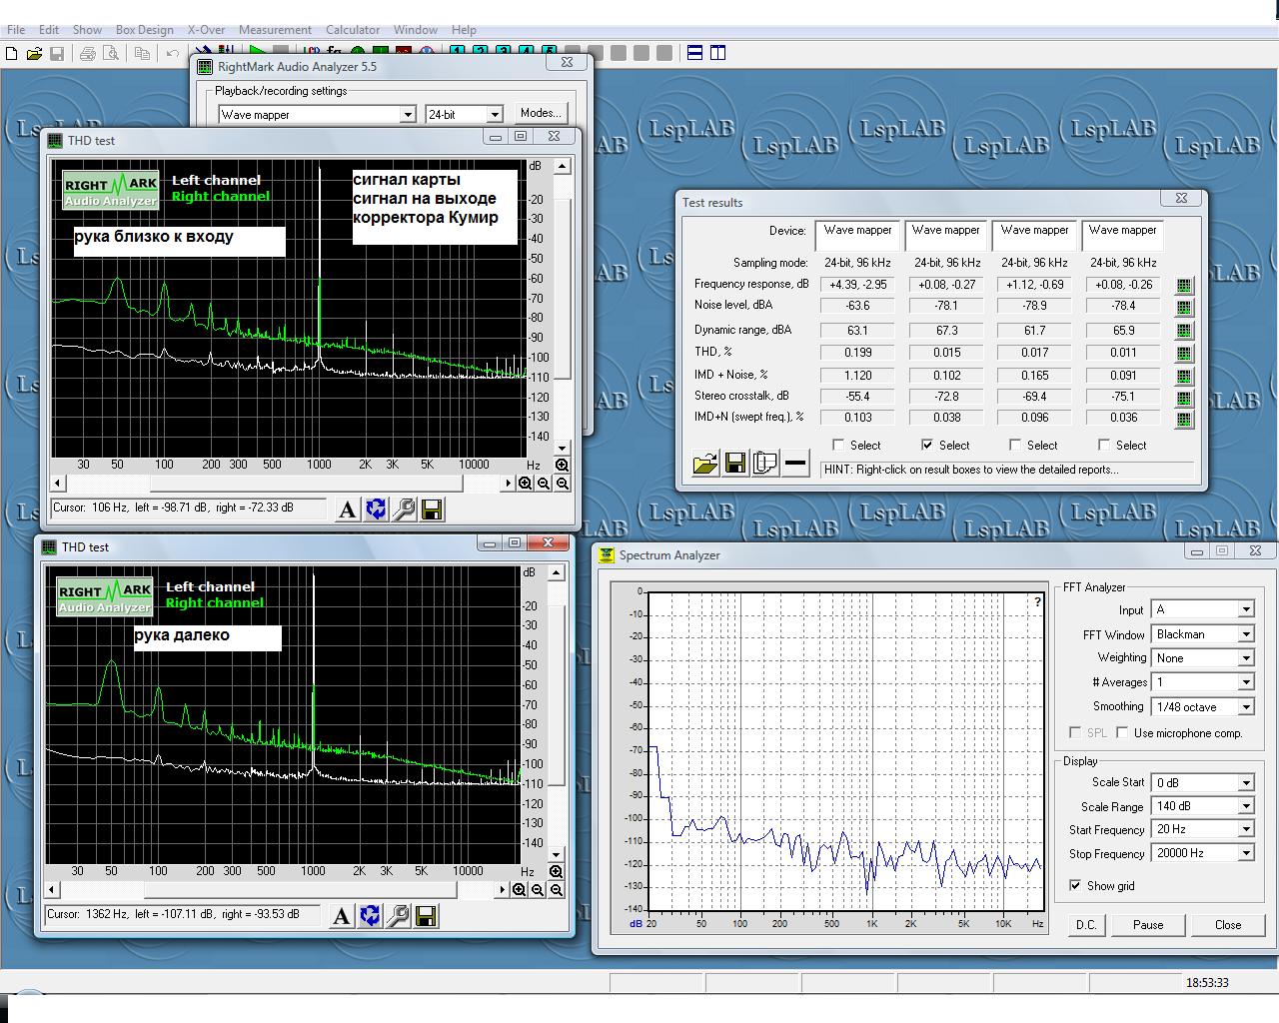The width and height of the screenshot is (1279, 1023).
Task: Open the Measurement menu
Action: click(275, 30)
